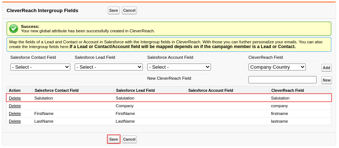Open the Salesforce Lead Field dropdown

pyautogui.click(x=109, y=67)
